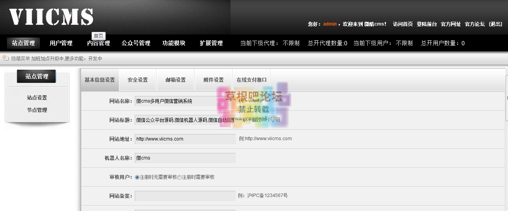The height and width of the screenshot is (211, 508).
Task: Click the 机器人名称 input field
Action: pyautogui.click(x=185, y=158)
